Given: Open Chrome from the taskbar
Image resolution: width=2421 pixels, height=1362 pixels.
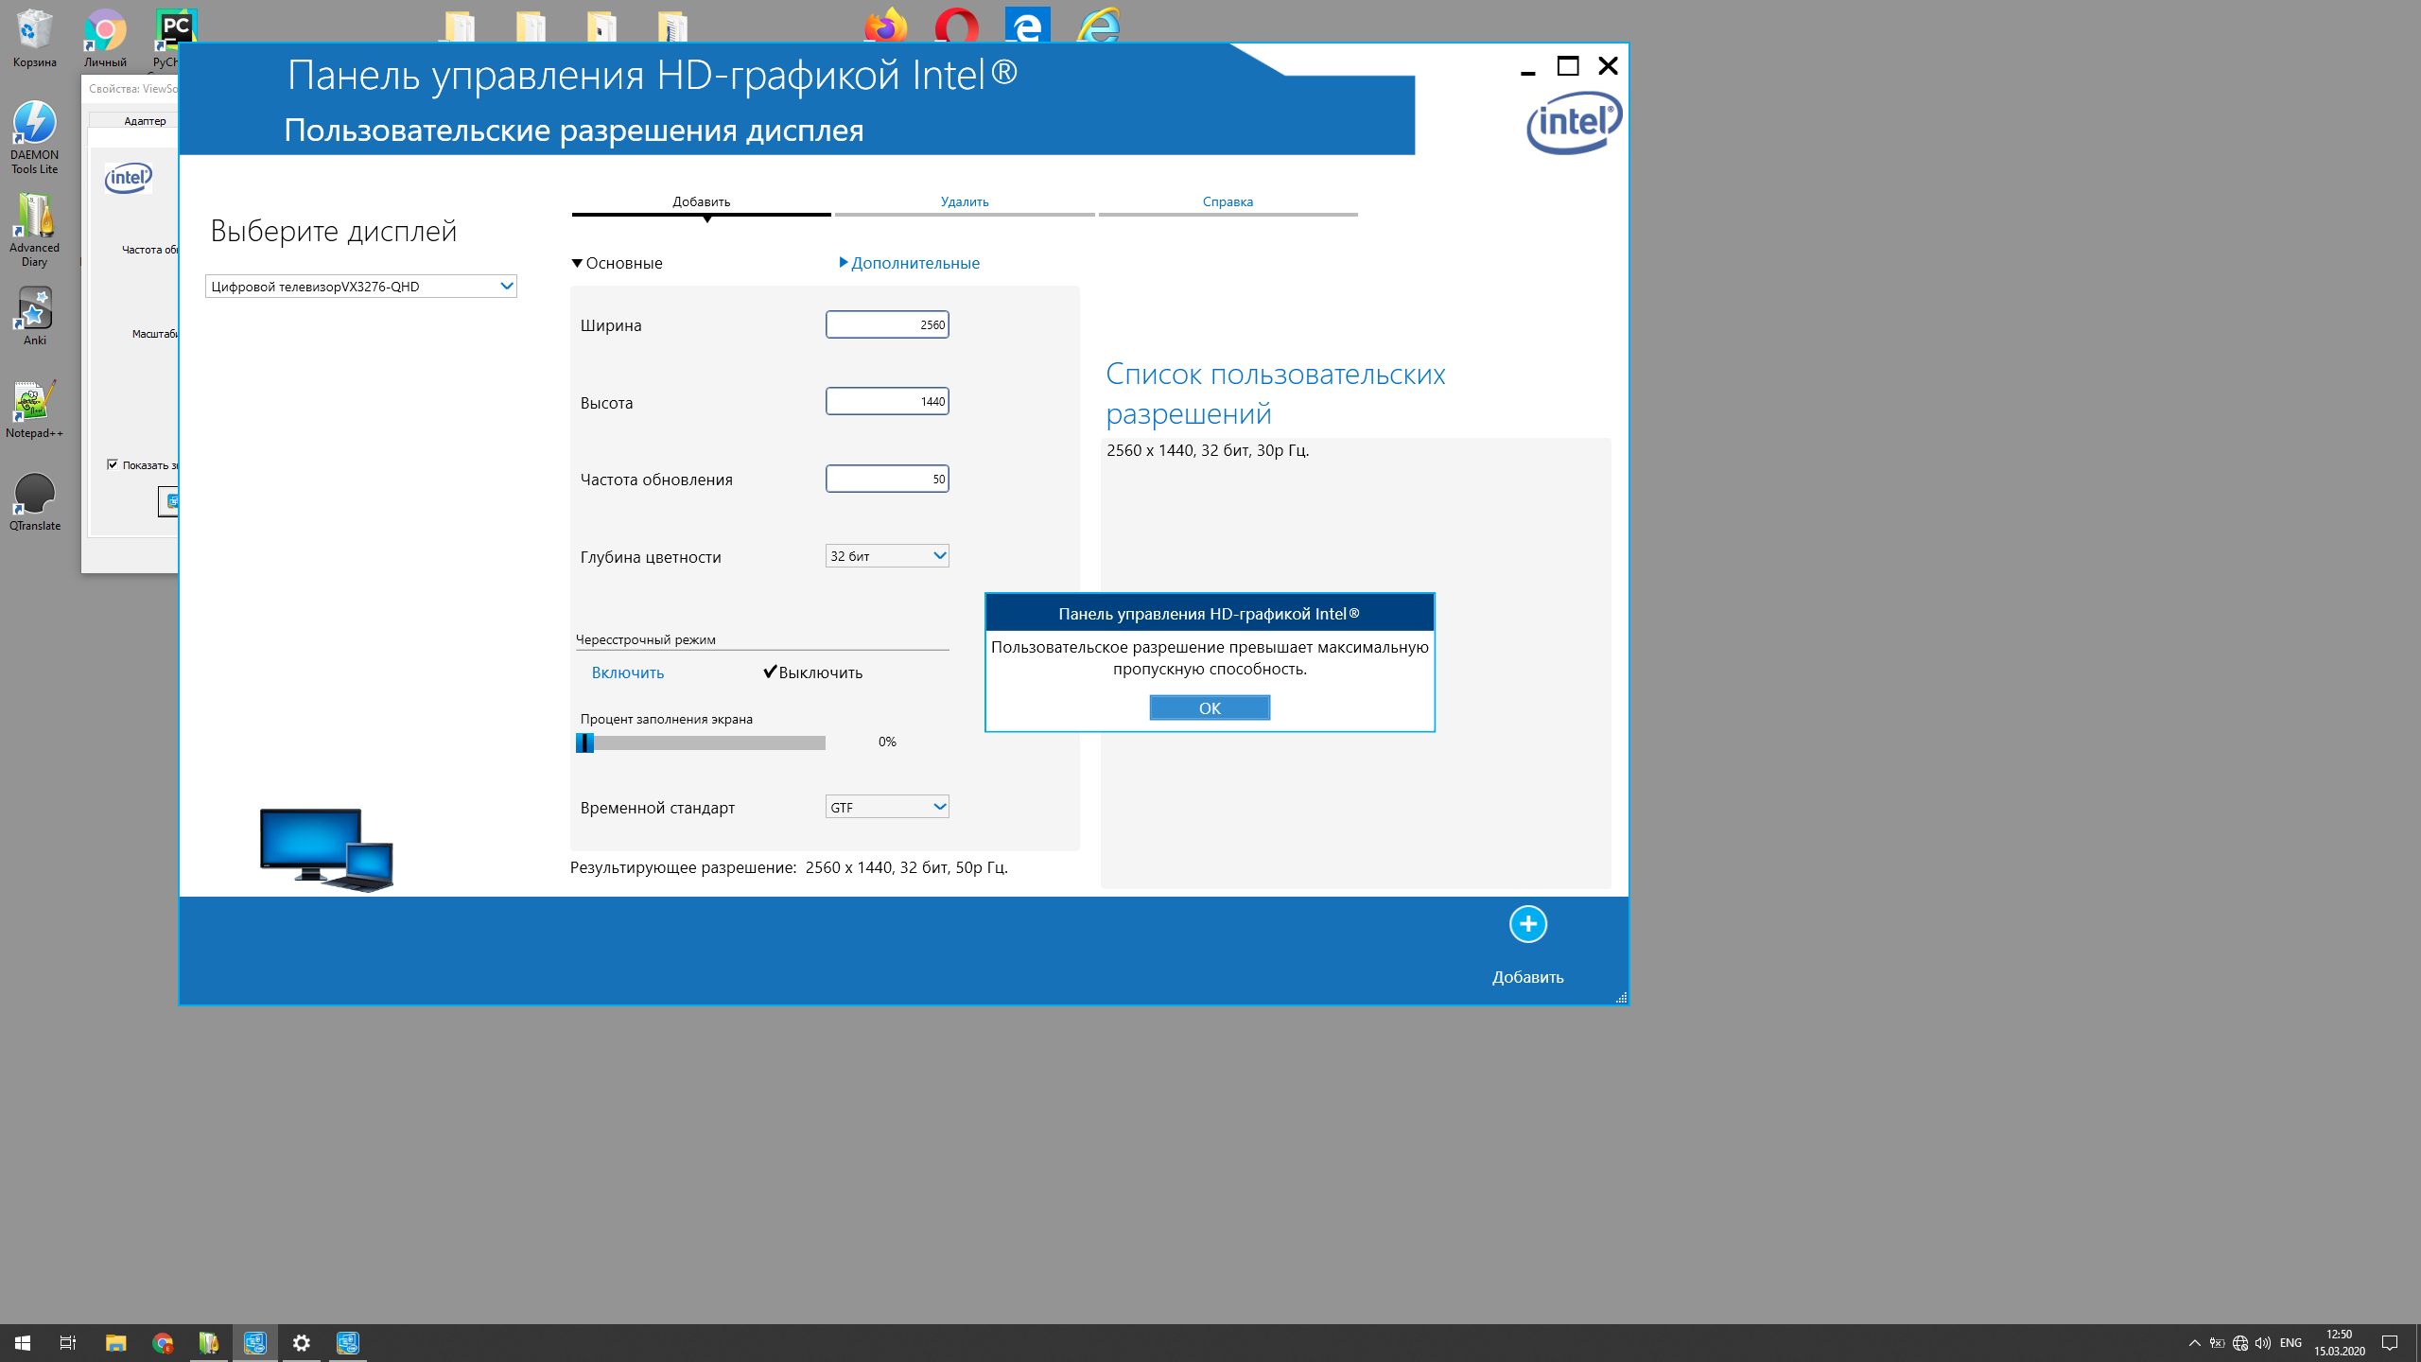Looking at the screenshot, I should [x=163, y=1343].
